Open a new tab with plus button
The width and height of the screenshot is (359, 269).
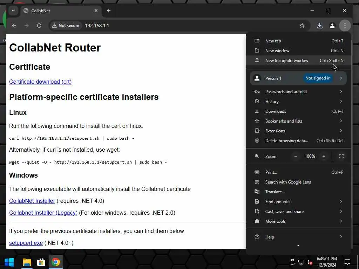[x=109, y=11]
